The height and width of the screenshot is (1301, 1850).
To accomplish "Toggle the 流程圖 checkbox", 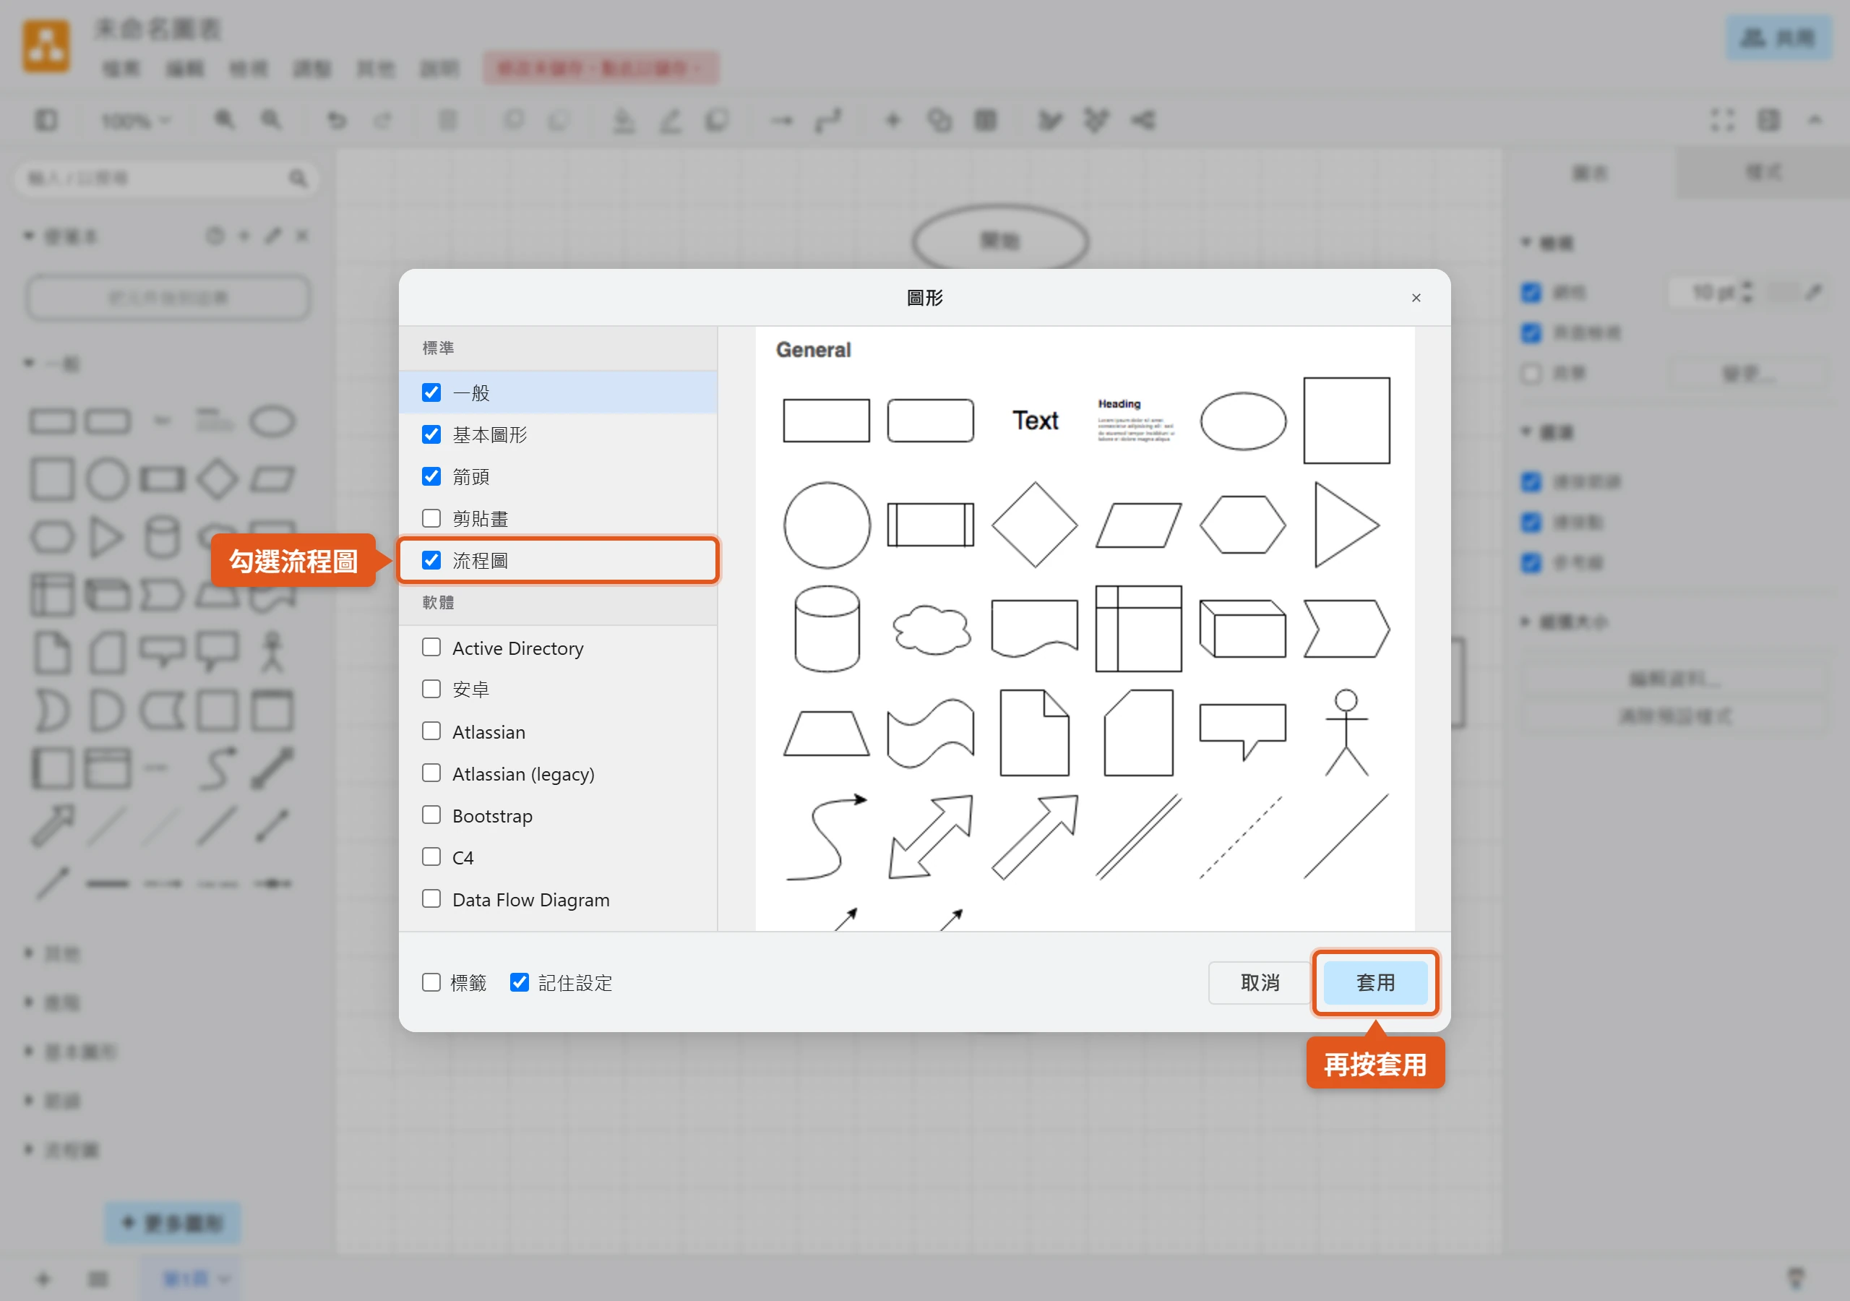I will pos(431,560).
